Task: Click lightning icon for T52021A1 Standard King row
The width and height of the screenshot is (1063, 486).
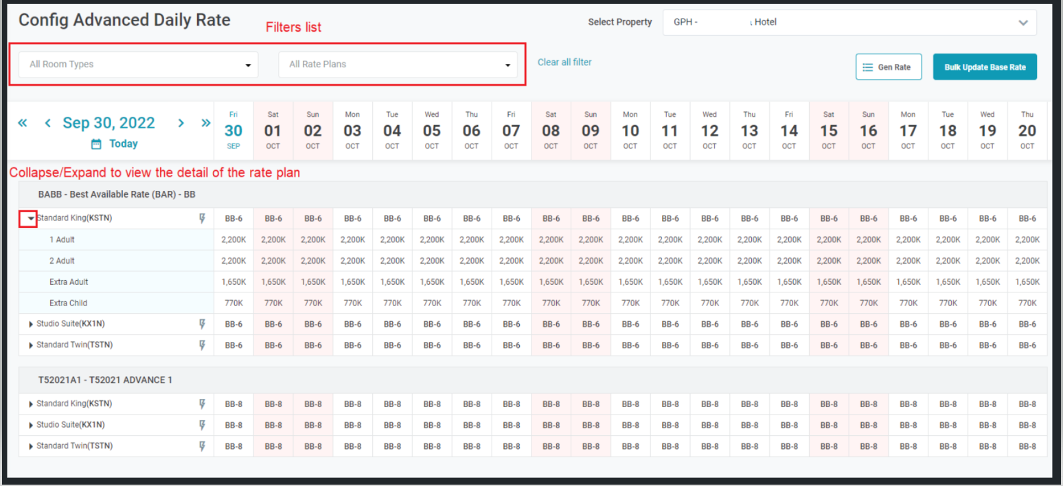Action: (x=202, y=404)
